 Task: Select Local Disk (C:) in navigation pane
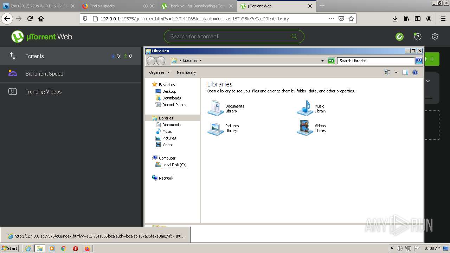174,164
